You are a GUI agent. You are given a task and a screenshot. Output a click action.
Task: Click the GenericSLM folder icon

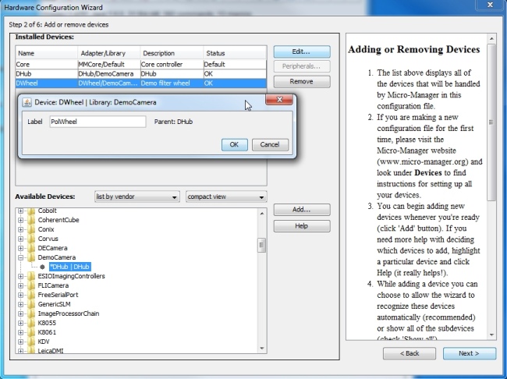tap(31, 304)
